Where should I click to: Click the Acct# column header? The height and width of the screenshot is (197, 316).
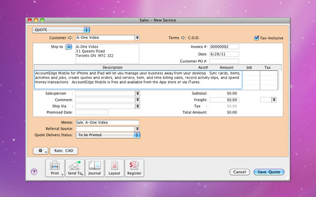click(x=203, y=68)
